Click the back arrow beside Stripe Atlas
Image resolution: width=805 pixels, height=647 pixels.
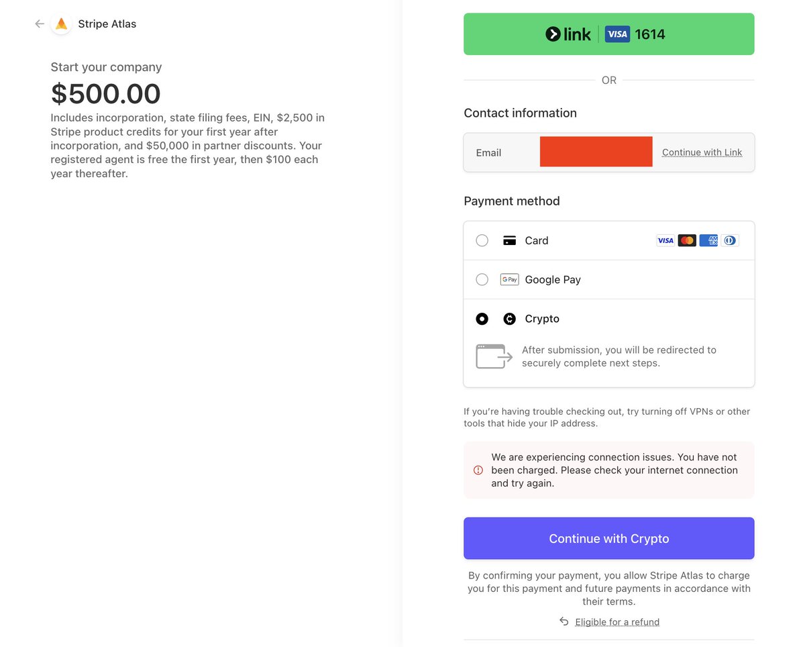[40, 24]
